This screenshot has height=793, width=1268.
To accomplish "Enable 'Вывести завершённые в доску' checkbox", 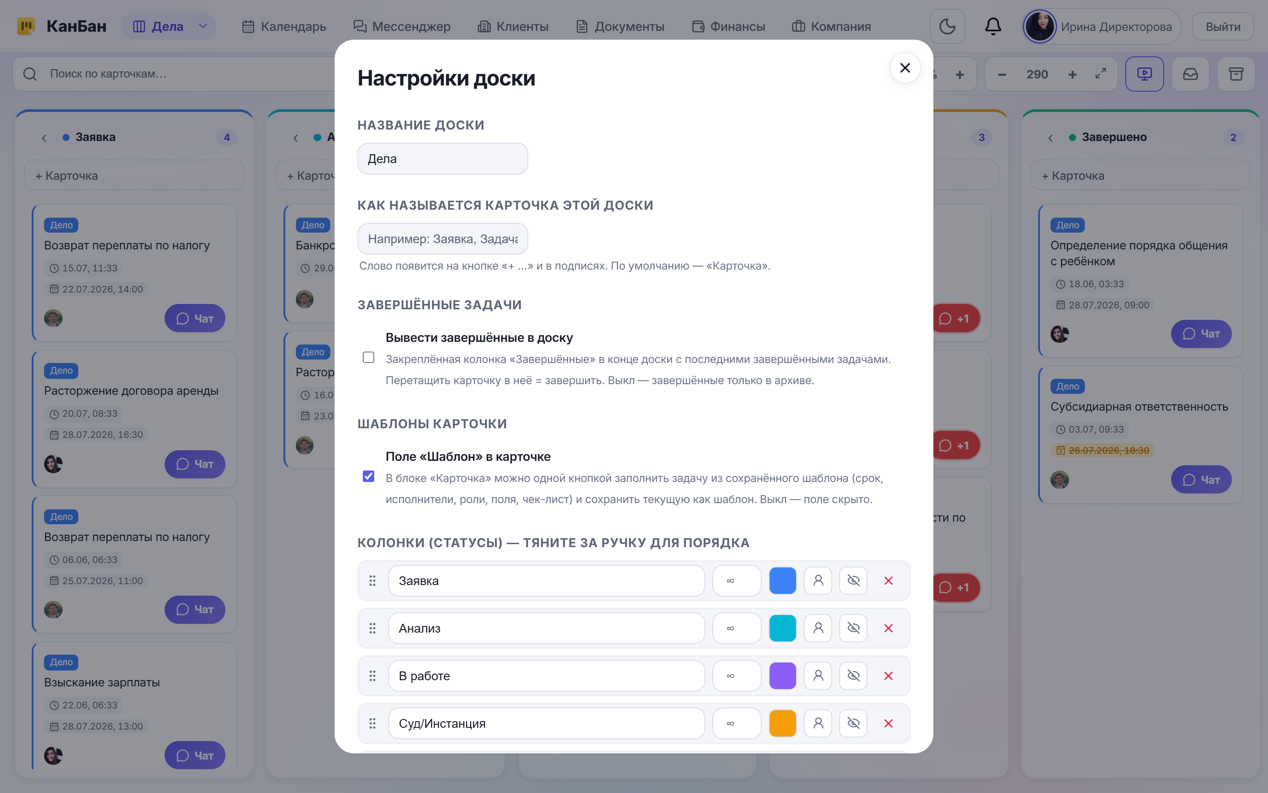I will 369,357.
